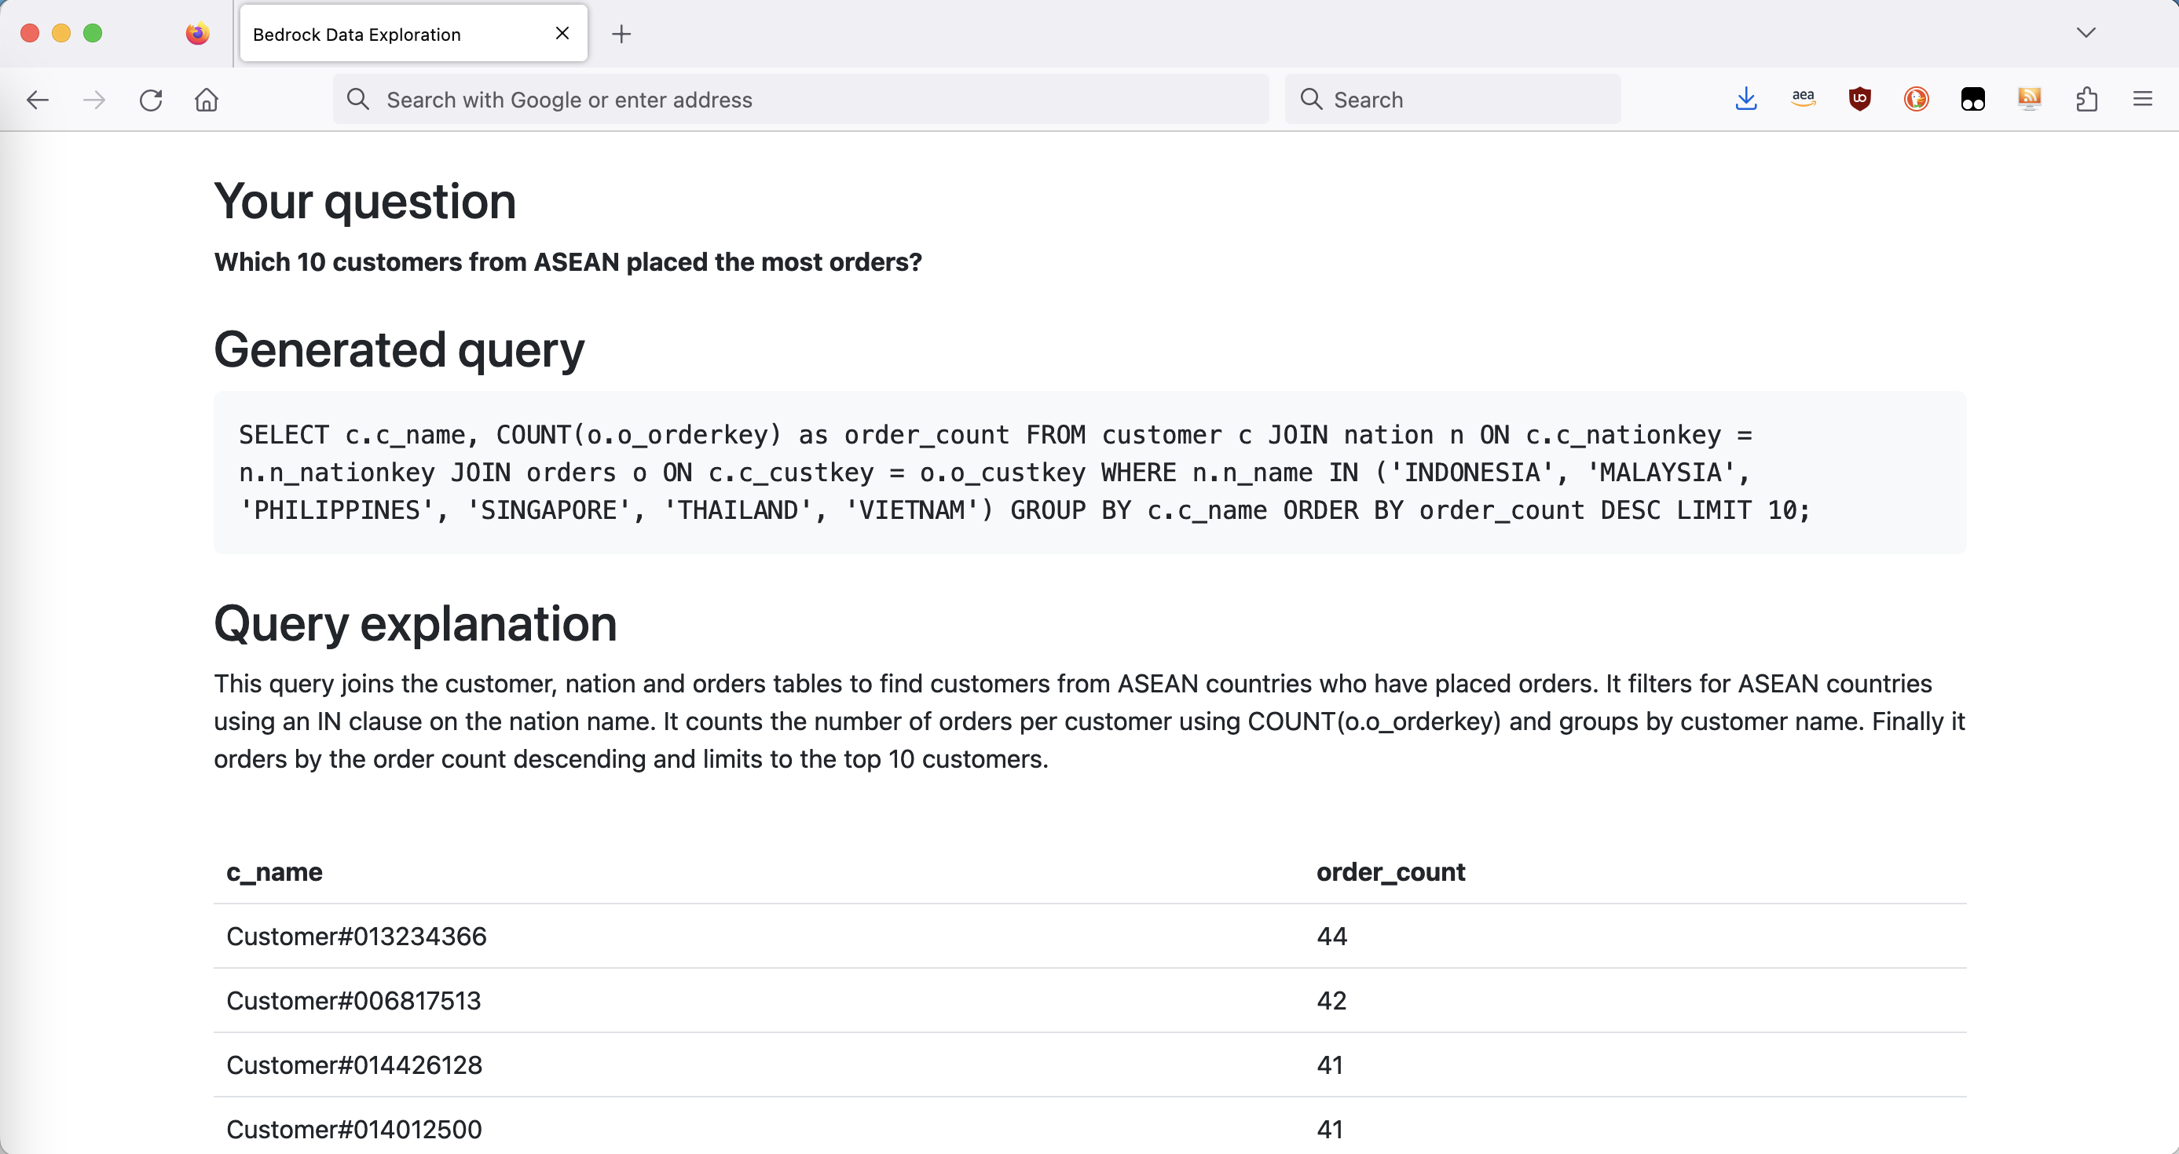Select the Bedrock Data Exploration tab

[389, 34]
